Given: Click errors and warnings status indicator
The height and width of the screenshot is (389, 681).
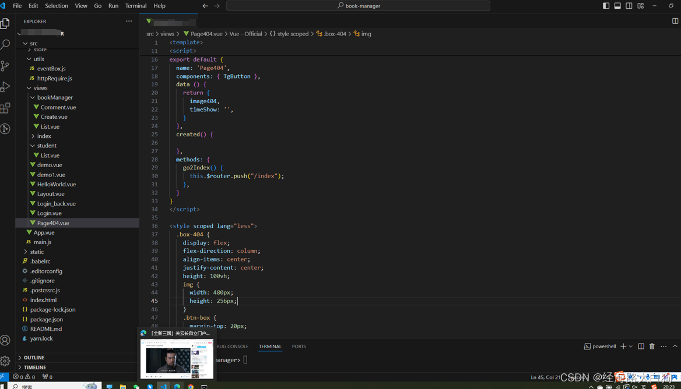Looking at the screenshot, I should click(24, 377).
